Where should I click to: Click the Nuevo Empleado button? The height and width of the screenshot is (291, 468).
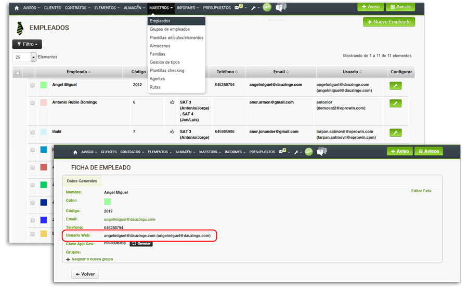(x=389, y=22)
